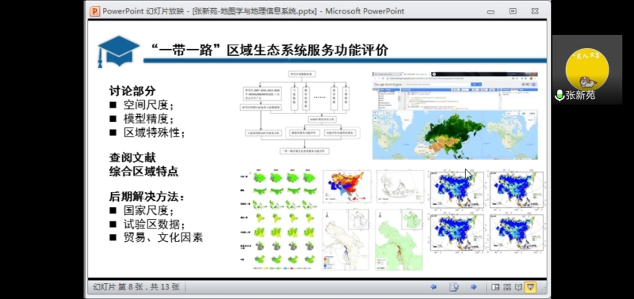Click the Google Earth Engine map screenshot
Screen dimensions: 634x299
click(x=455, y=115)
